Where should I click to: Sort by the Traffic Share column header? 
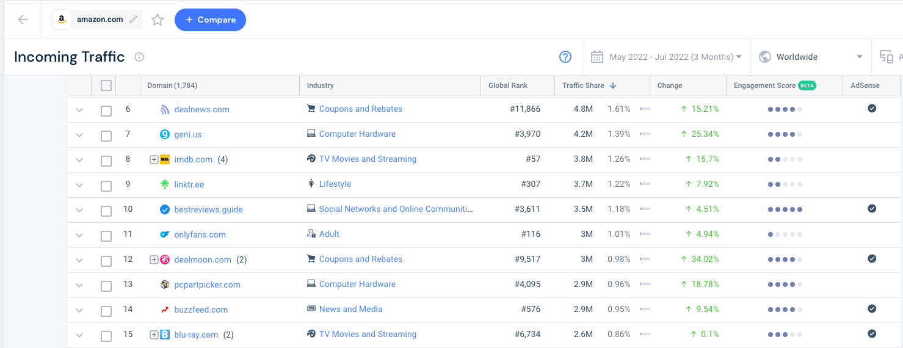(589, 85)
